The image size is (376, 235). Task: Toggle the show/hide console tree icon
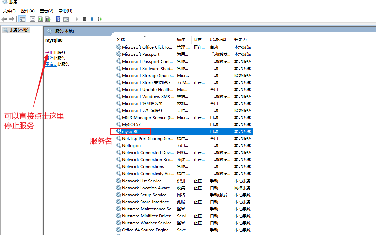click(22, 19)
